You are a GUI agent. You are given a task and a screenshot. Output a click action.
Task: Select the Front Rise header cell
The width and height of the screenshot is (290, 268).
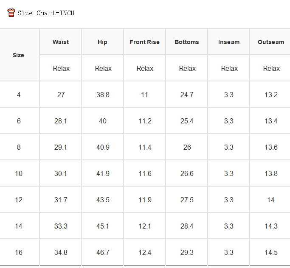pos(144,42)
